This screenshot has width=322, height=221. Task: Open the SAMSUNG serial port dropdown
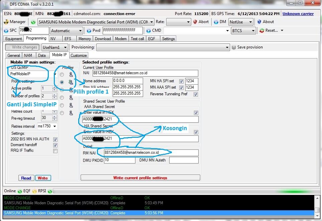point(151,22)
